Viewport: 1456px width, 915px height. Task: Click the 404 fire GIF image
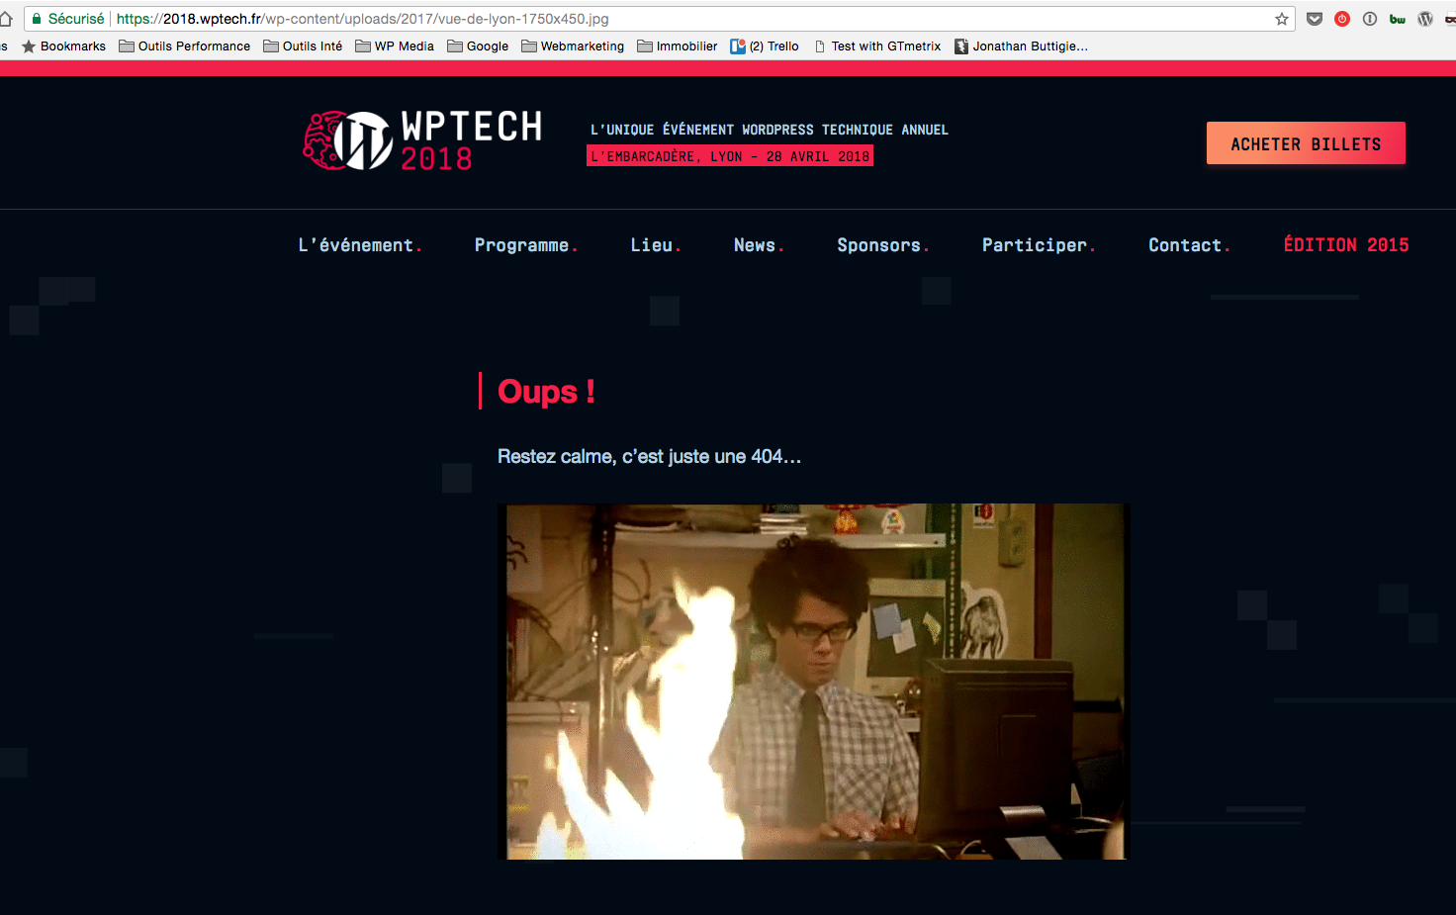[812, 682]
